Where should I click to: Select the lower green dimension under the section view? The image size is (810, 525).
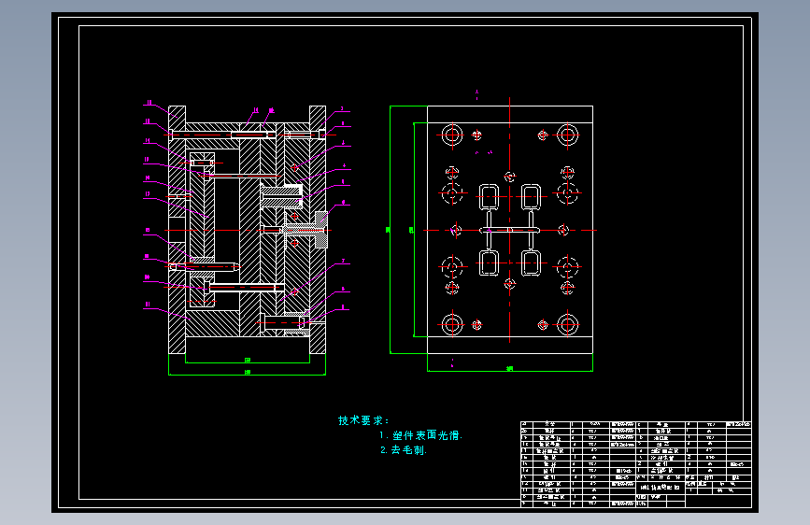(247, 373)
